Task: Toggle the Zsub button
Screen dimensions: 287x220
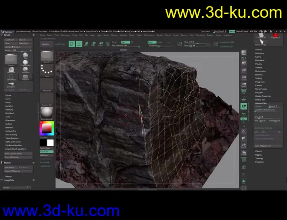Action: [x=160, y=42]
